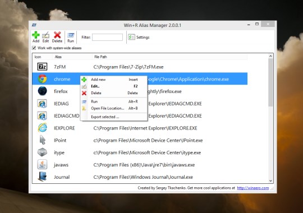Click the vertical scrollbar thumb
303x213 pixels.
click(x=270, y=82)
